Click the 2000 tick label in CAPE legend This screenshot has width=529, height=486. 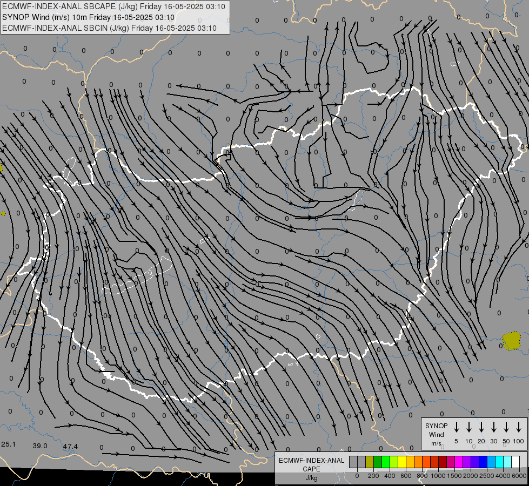tap(471, 476)
